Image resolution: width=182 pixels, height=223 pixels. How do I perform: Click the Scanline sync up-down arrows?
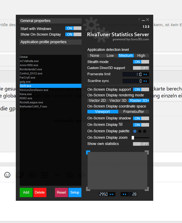145,81
